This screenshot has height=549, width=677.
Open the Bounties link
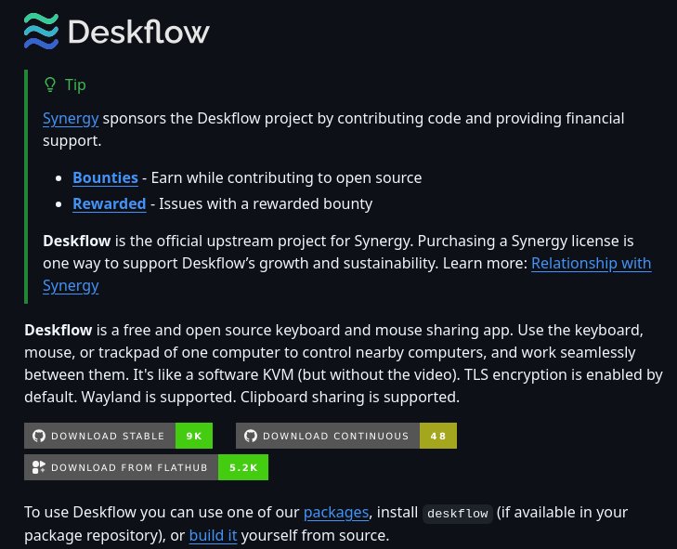(105, 177)
